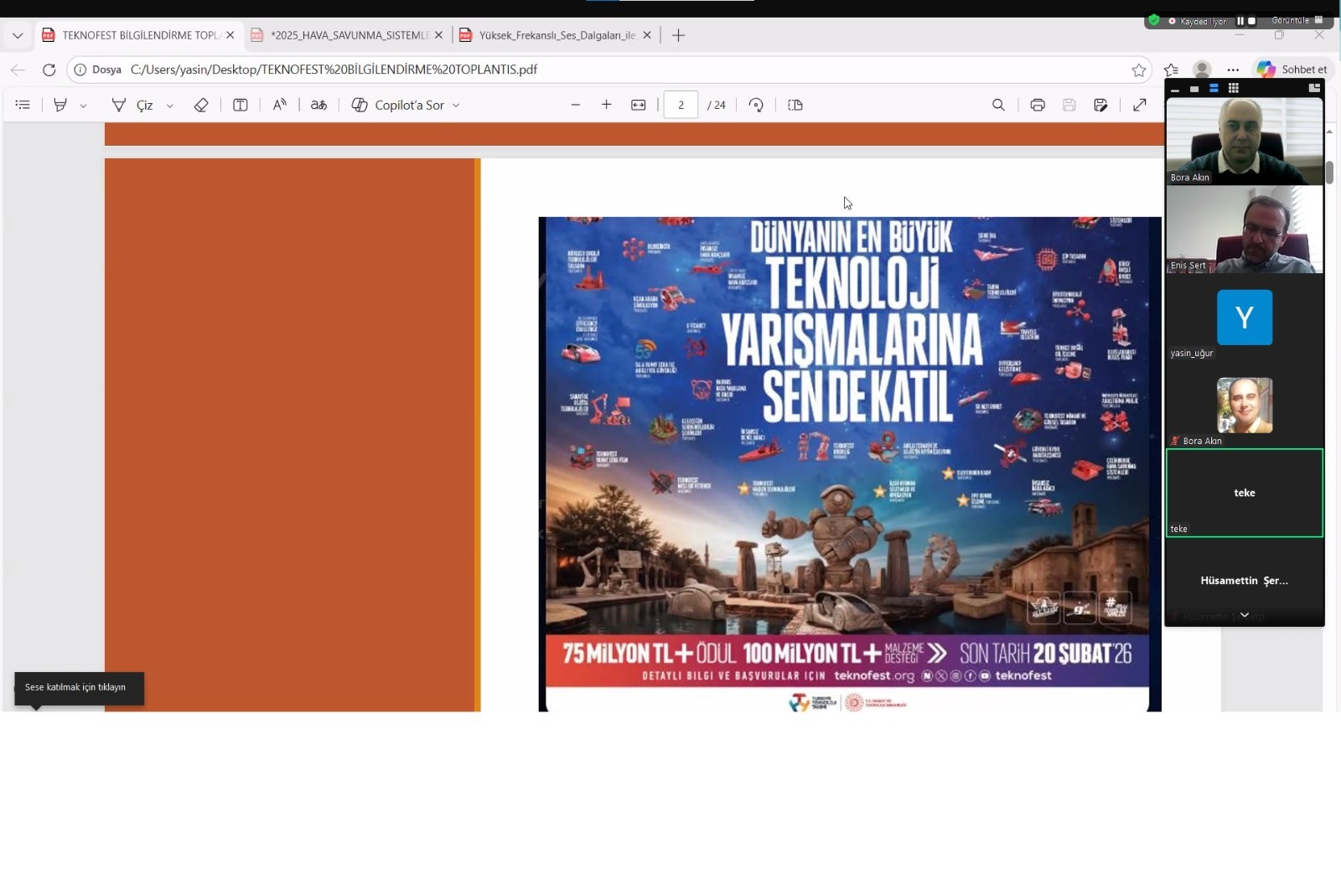The height and width of the screenshot is (884, 1341).
Task: Expand more participants chevron in video panel
Action: pyautogui.click(x=1245, y=615)
